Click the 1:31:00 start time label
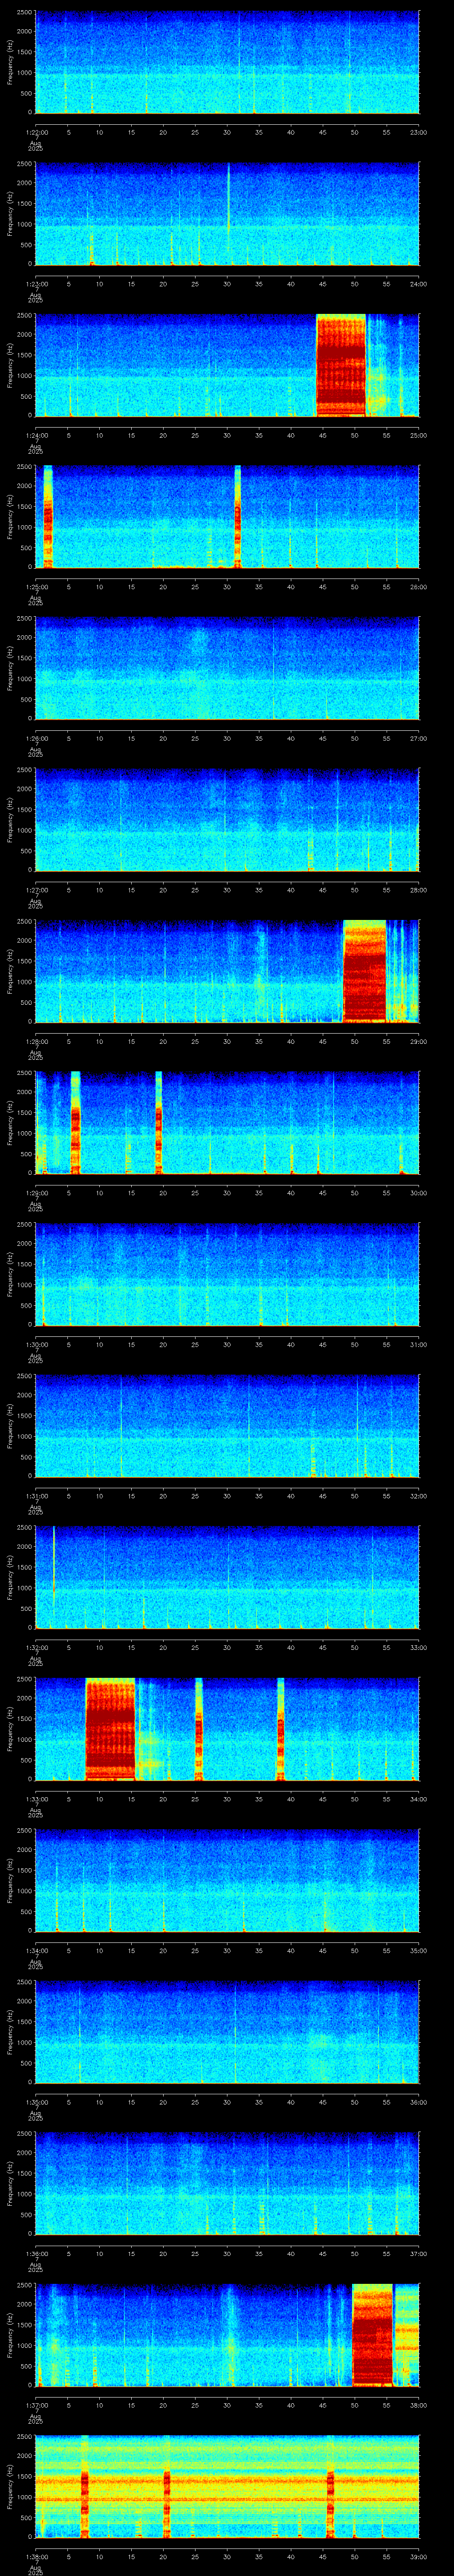Screen dimensions: 454x2576 click(x=36, y=1496)
